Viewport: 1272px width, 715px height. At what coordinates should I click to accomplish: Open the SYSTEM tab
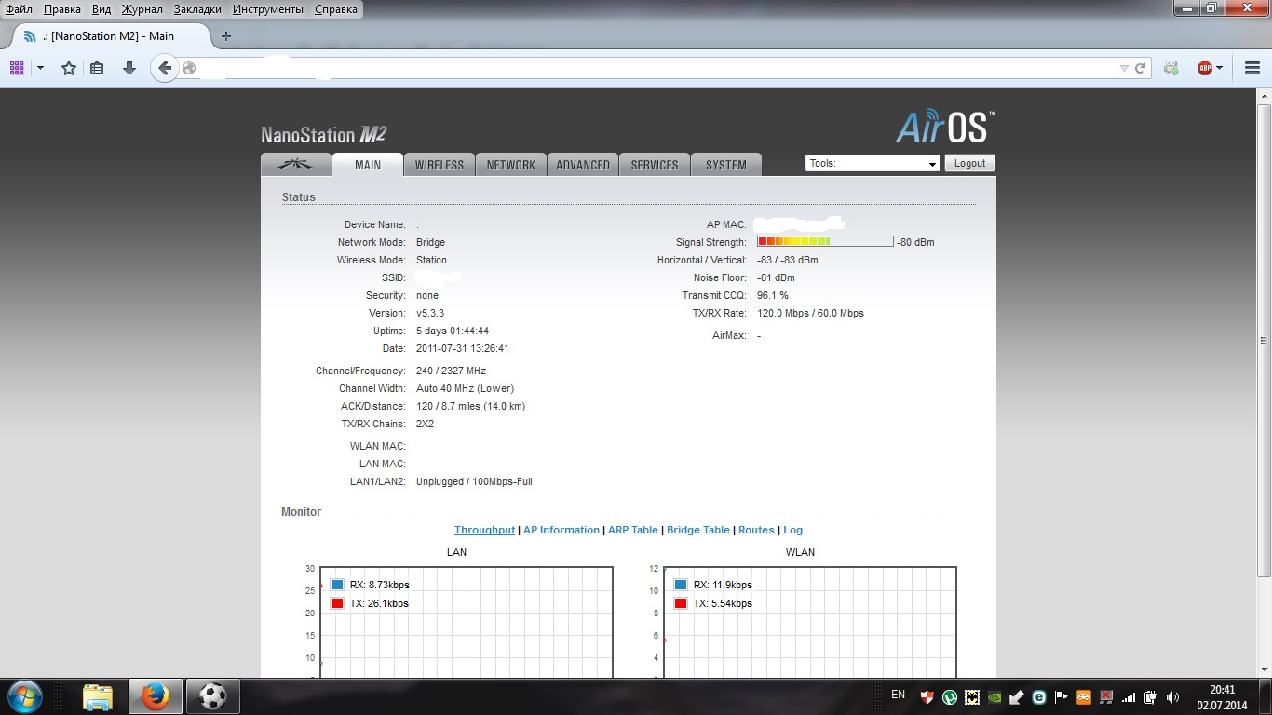tap(725, 165)
